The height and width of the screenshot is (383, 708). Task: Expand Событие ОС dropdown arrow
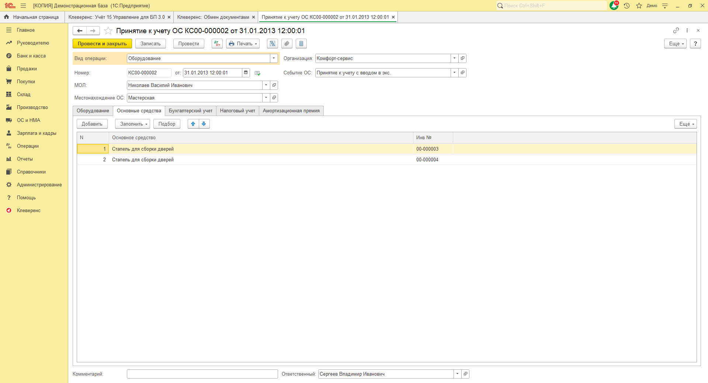pyautogui.click(x=454, y=73)
